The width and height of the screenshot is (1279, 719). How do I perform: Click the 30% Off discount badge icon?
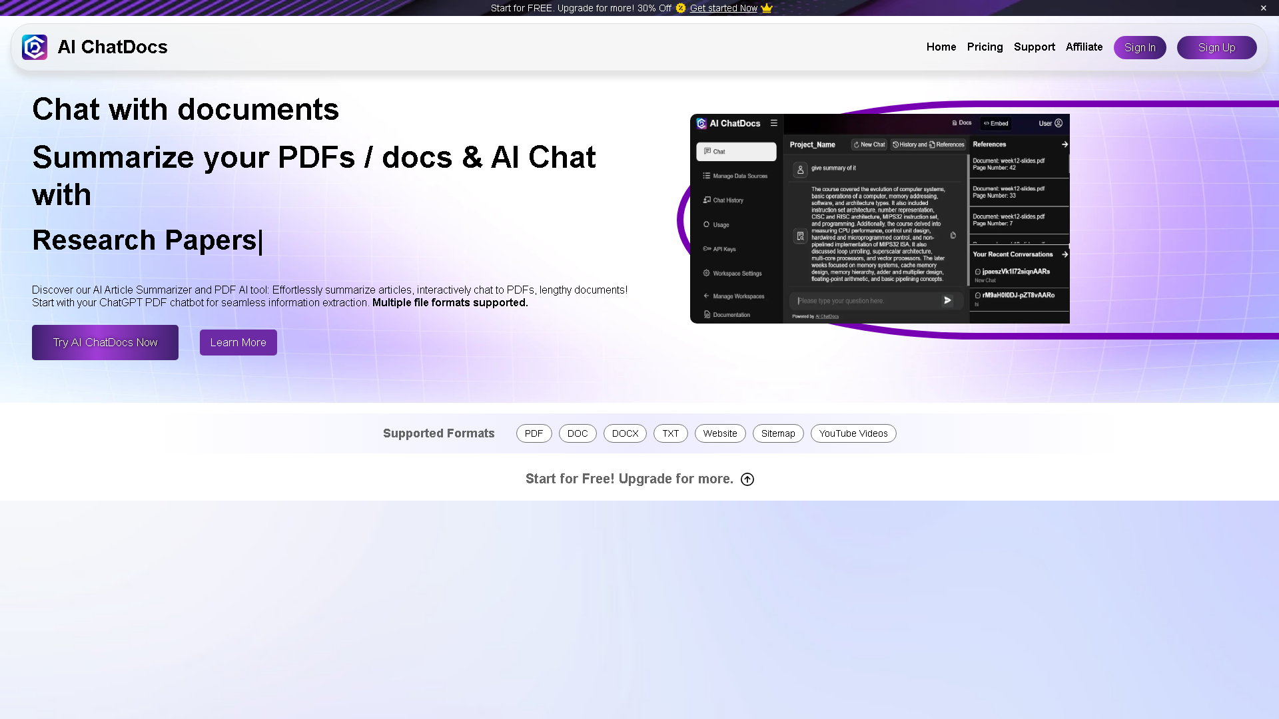pos(681,8)
